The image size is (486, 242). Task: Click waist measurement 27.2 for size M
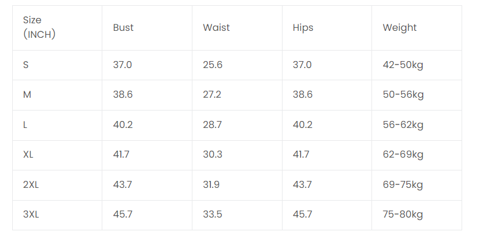[213, 94]
